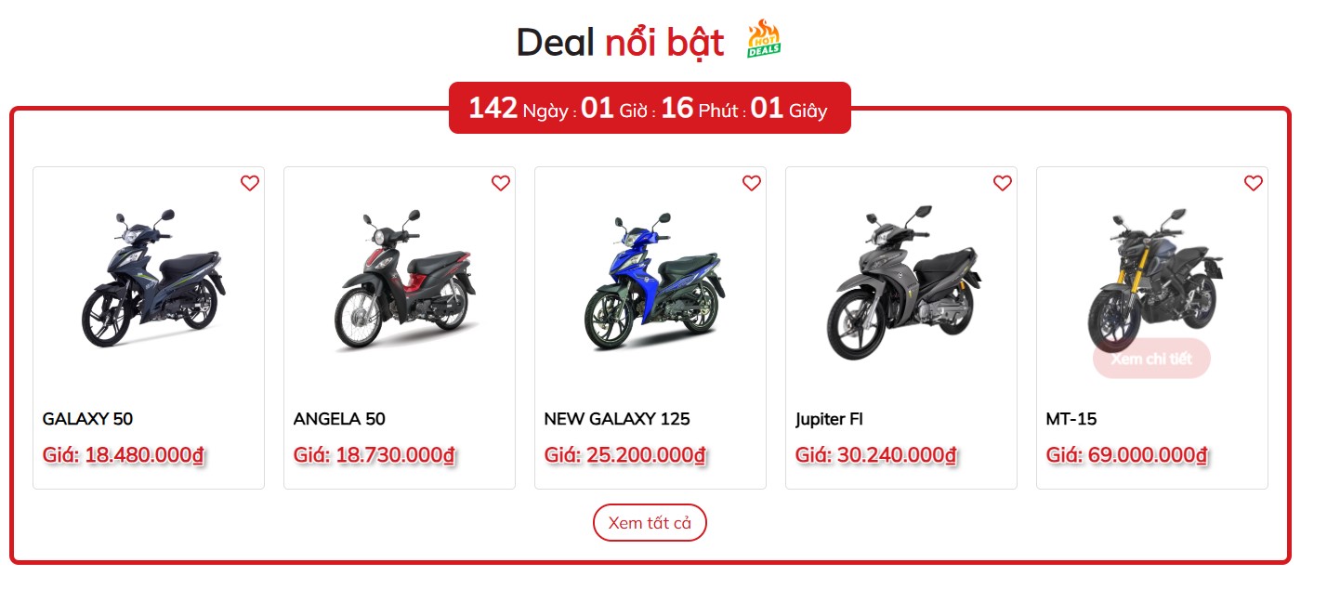Click the Hot Deals flame icon

click(x=764, y=39)
